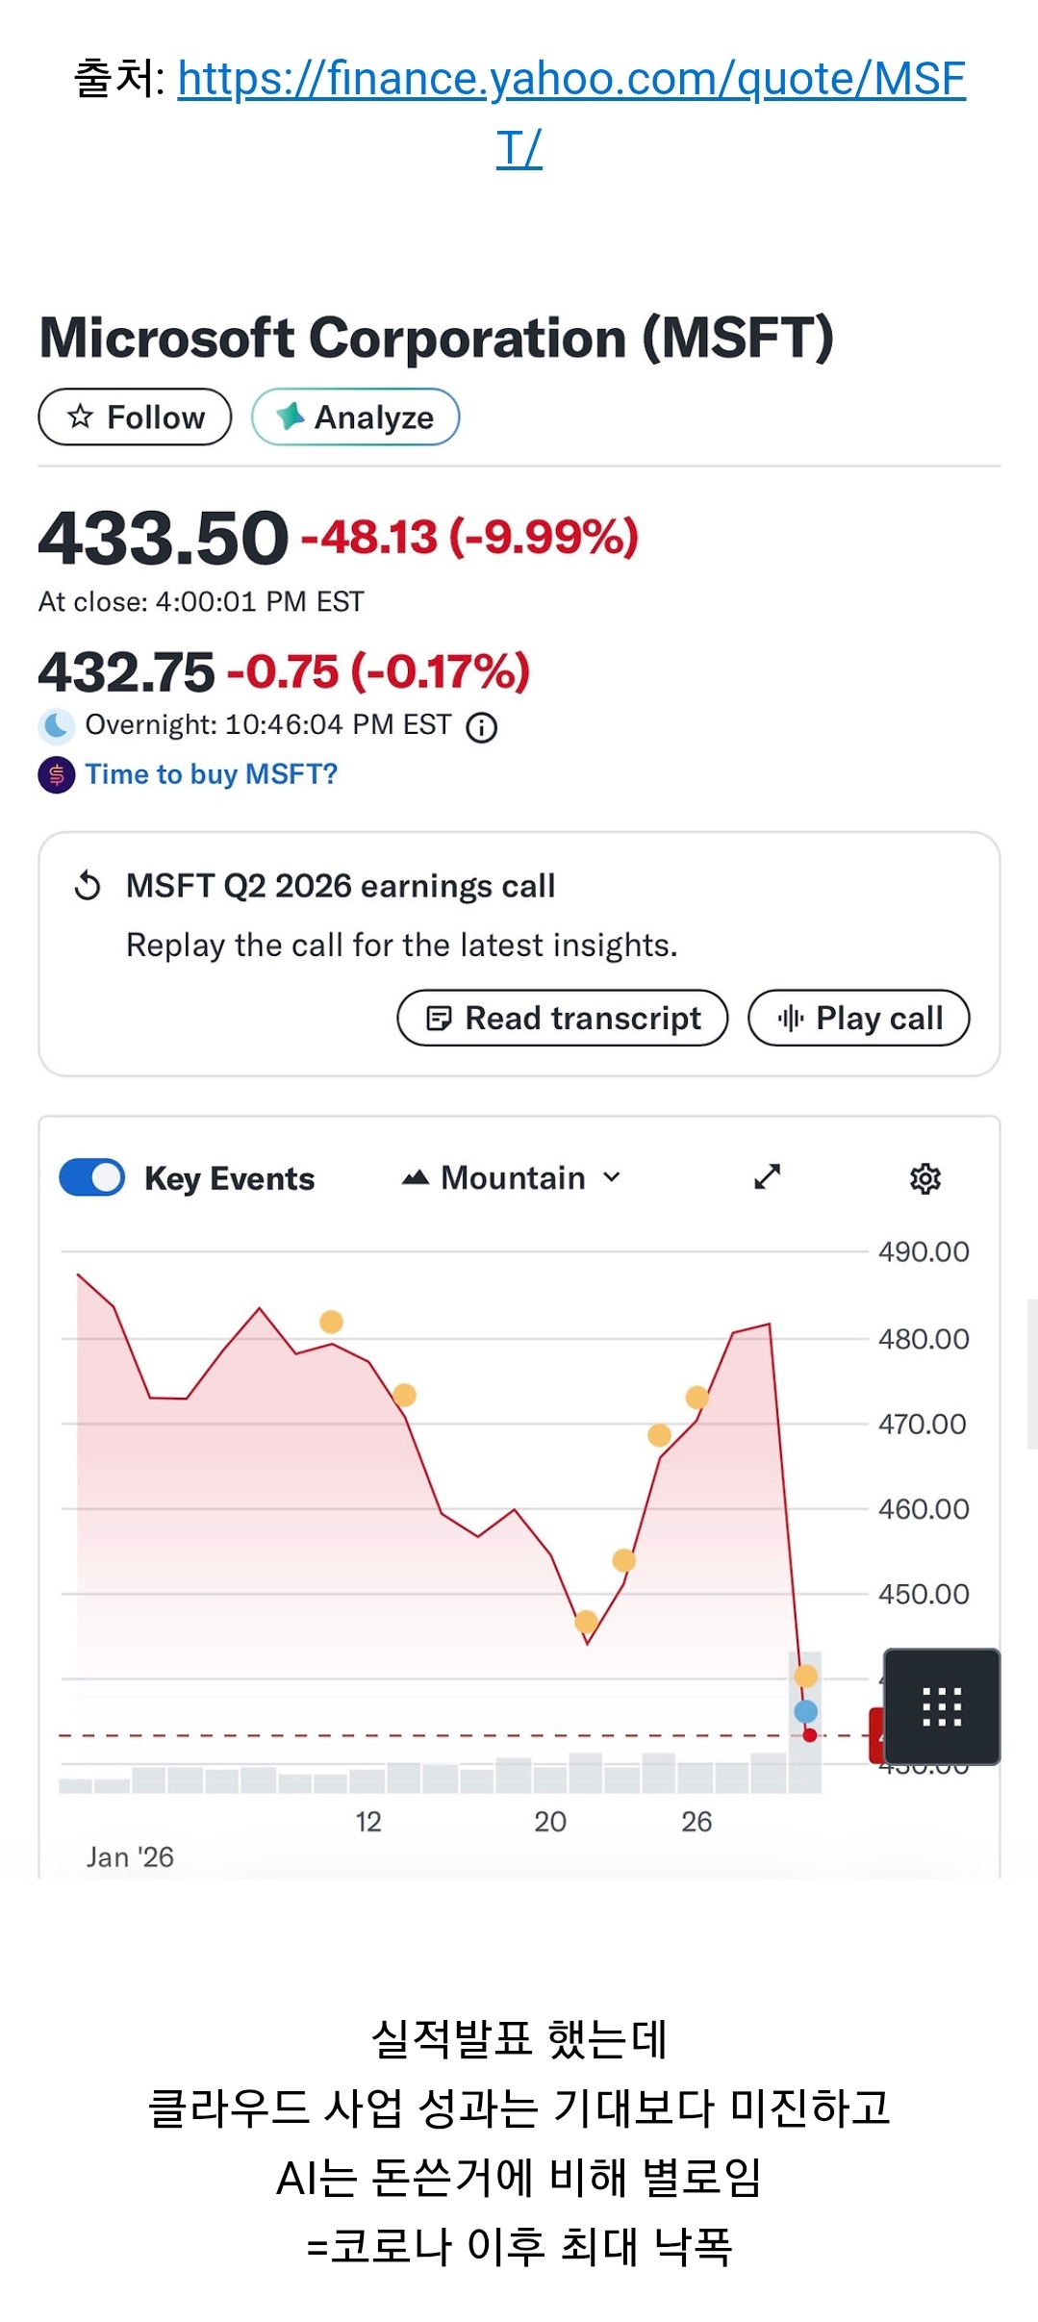Image resolution: width=1038 pixels, height=2322 pixels.
Task: Click the earnings call replay icon
Action: [88, 885]
